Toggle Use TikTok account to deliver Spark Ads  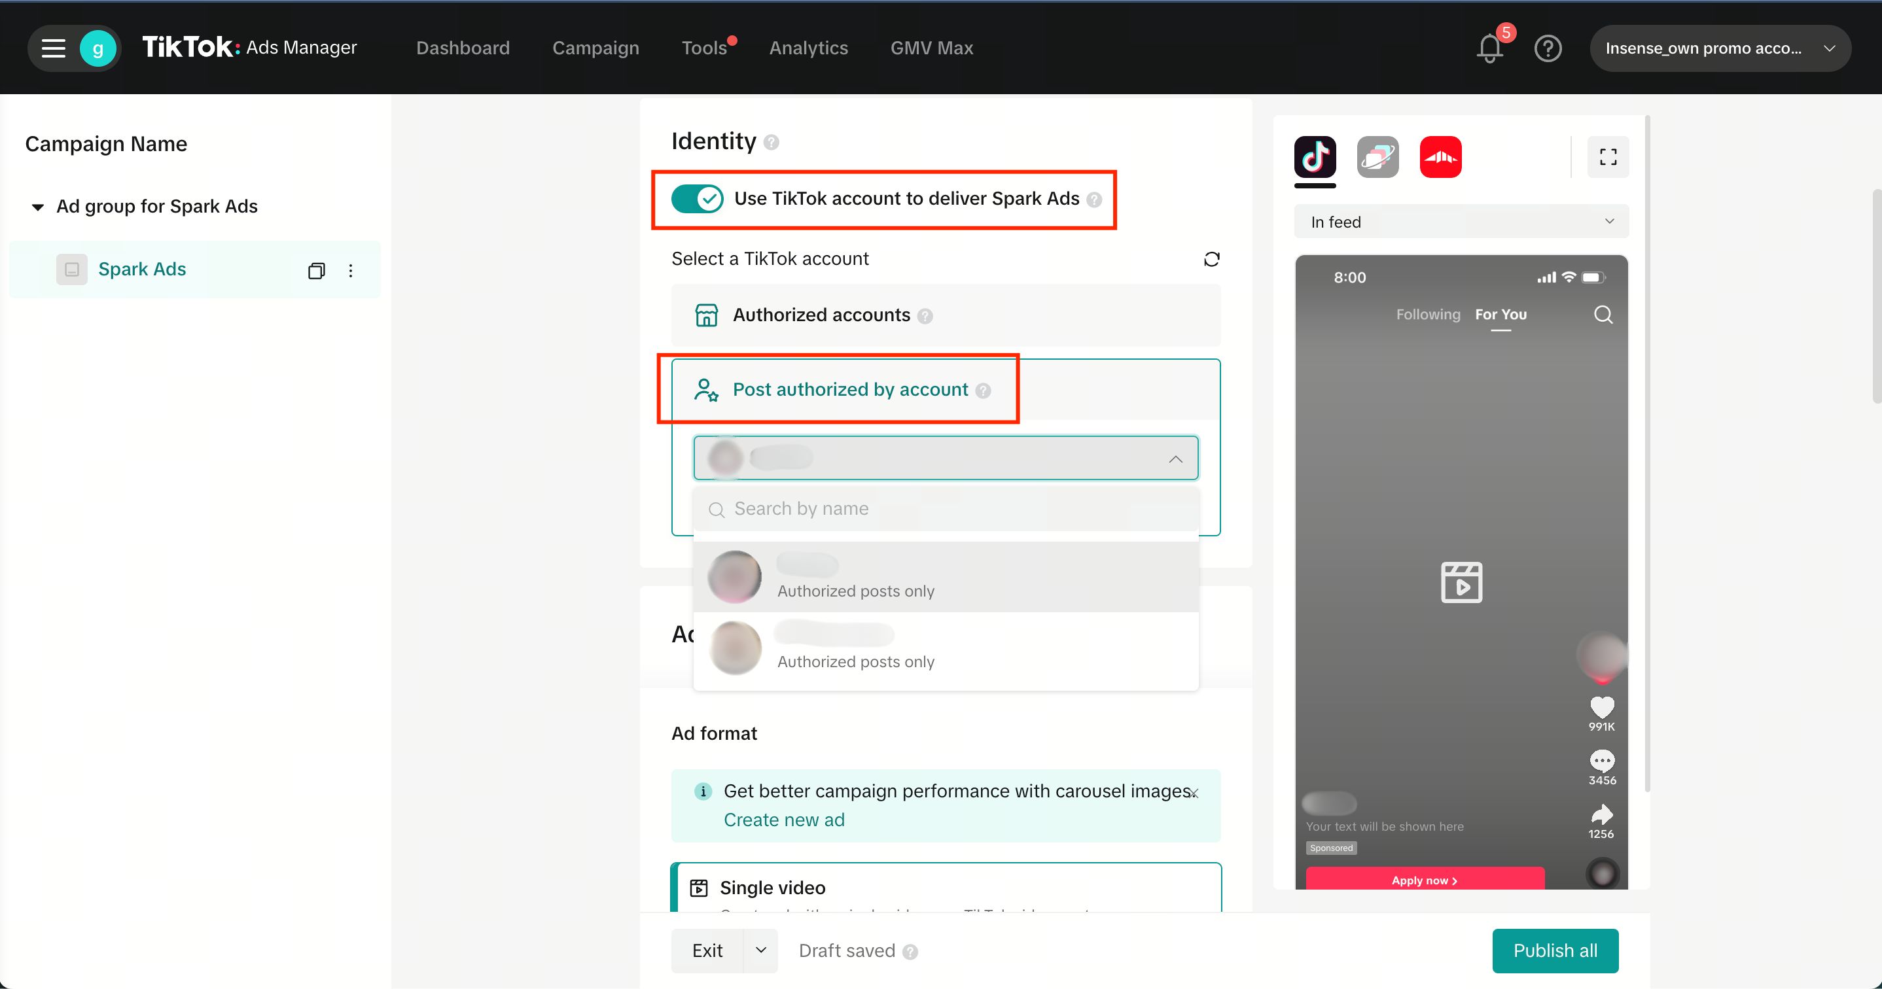tap(697, 199)
